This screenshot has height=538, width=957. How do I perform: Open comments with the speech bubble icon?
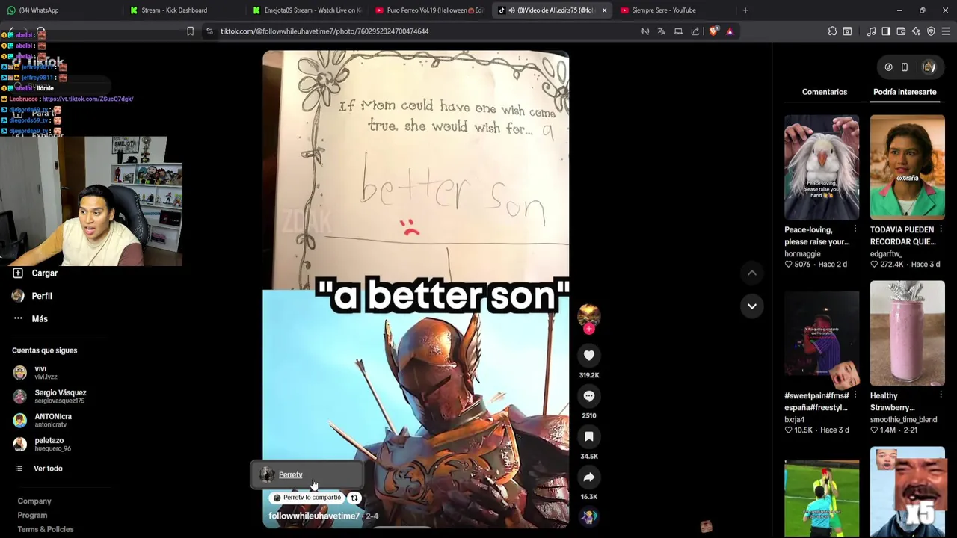(x=589, y=396)
